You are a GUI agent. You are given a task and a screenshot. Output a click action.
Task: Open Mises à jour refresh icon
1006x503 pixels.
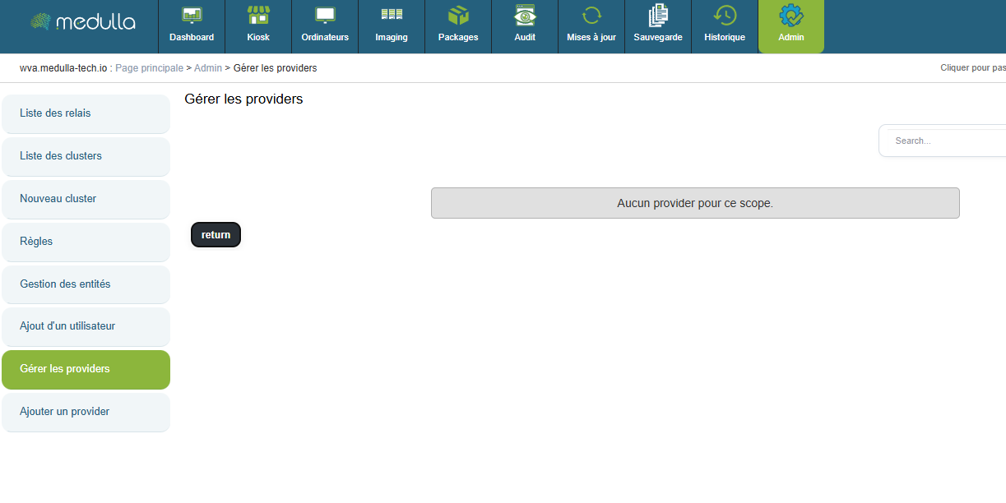591,16
